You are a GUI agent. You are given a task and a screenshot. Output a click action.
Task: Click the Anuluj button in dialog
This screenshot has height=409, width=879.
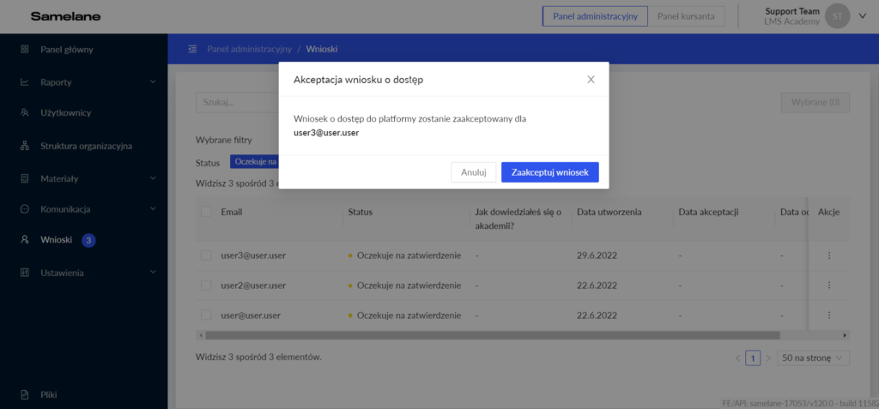(473, 172)
